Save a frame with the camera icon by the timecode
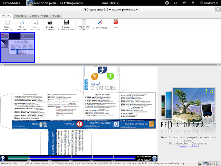Image resolution: width=221 pixels, height=166 pixels. 155,158
